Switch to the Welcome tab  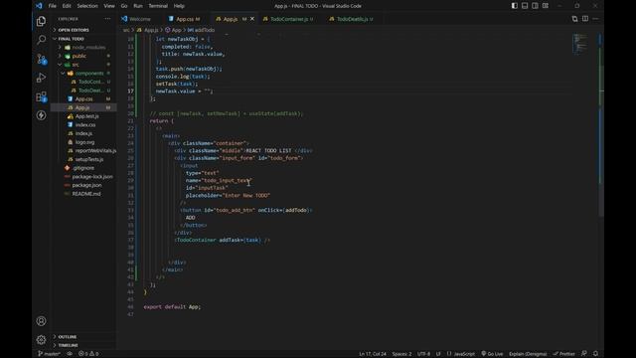(139, 19)
